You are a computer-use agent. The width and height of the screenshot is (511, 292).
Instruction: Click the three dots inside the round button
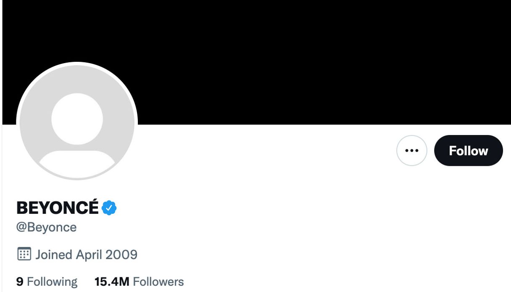pyautogui.click(x=411, y=150)
